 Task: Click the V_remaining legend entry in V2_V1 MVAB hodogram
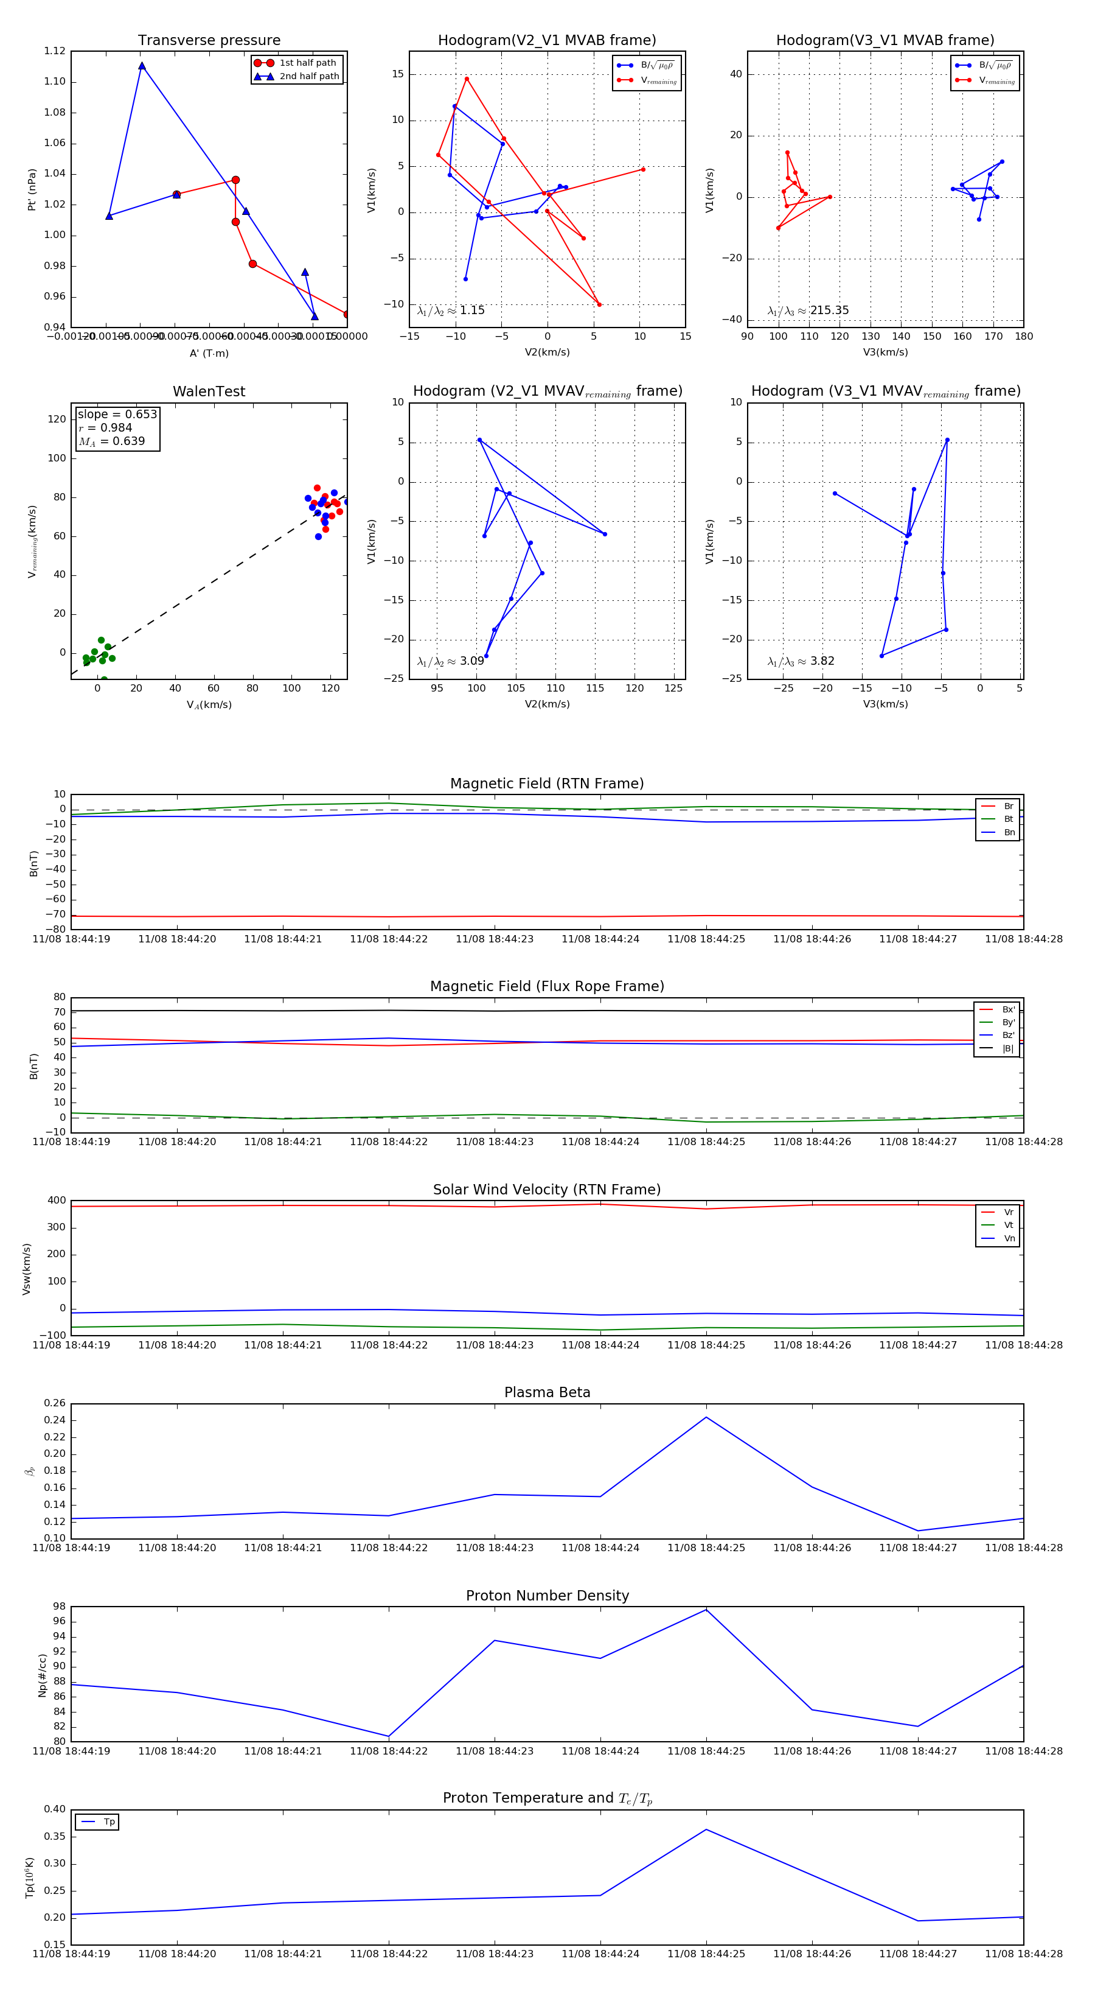(647, 80)
